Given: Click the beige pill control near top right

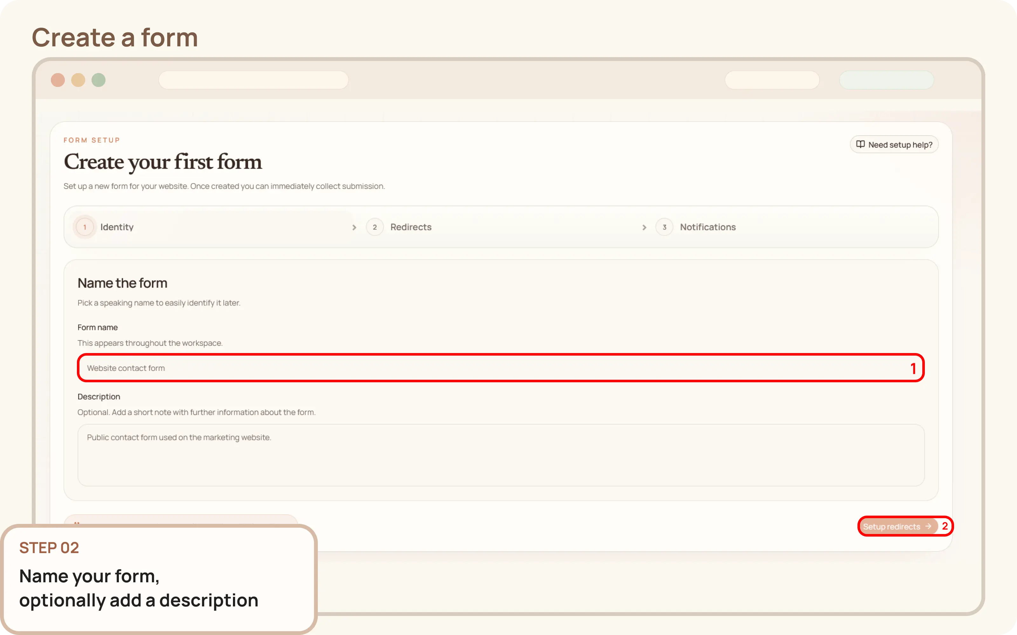Looking at the screenshot, I should point(772,80).
